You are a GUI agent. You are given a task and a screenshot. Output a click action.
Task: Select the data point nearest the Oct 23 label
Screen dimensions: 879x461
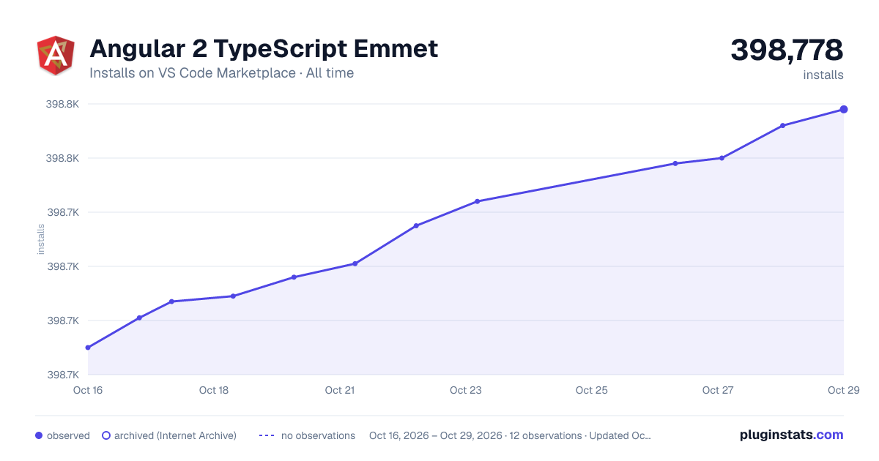477,201
